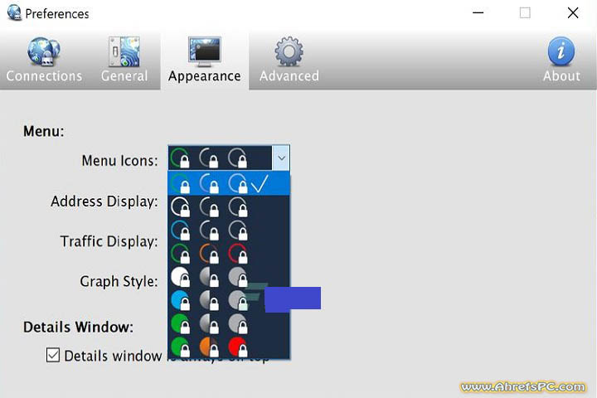Click the globe icon above Connections
This screenshot has width=597, height=398.
(x=43, y=51)
